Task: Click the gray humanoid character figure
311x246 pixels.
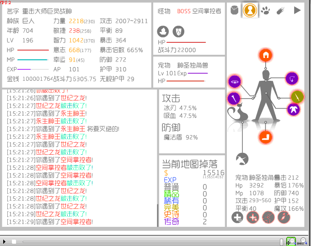Action: coord(266,95)
